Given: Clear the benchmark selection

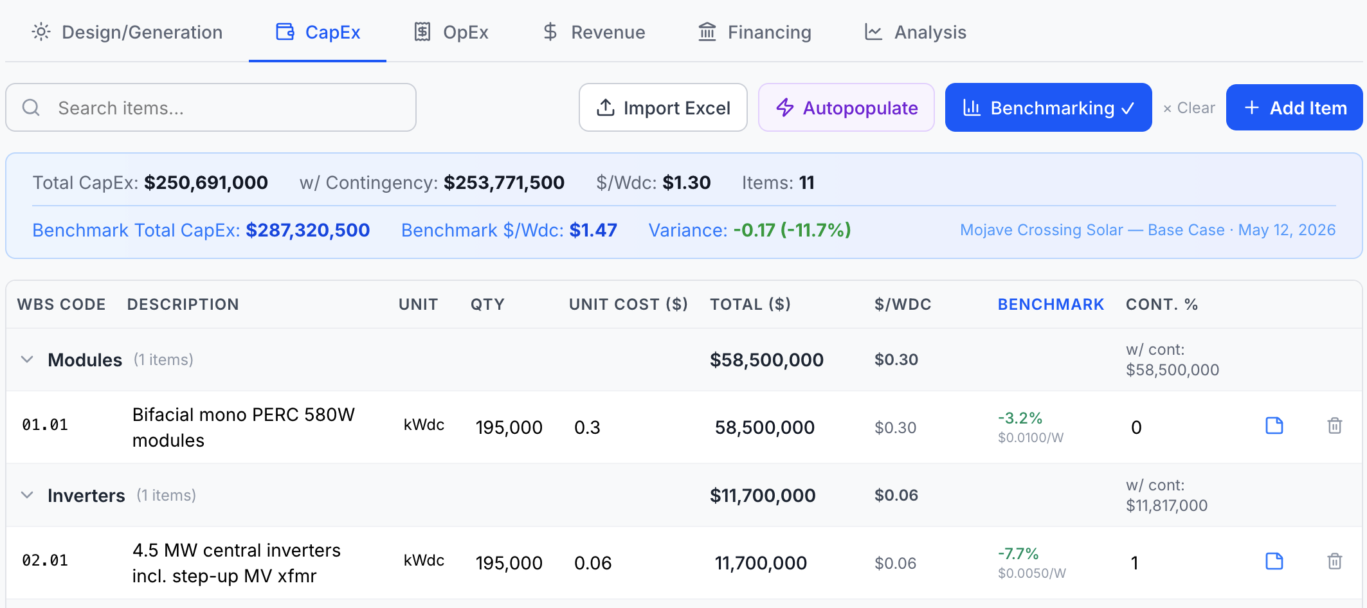Looking at the screenshot, I should tap(1189, 108).
